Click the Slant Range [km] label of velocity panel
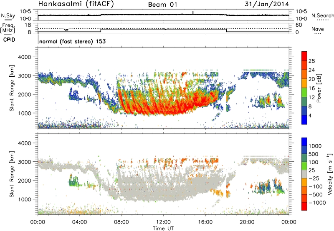Viewport: 334px width, 231px height. coord(12,174)
